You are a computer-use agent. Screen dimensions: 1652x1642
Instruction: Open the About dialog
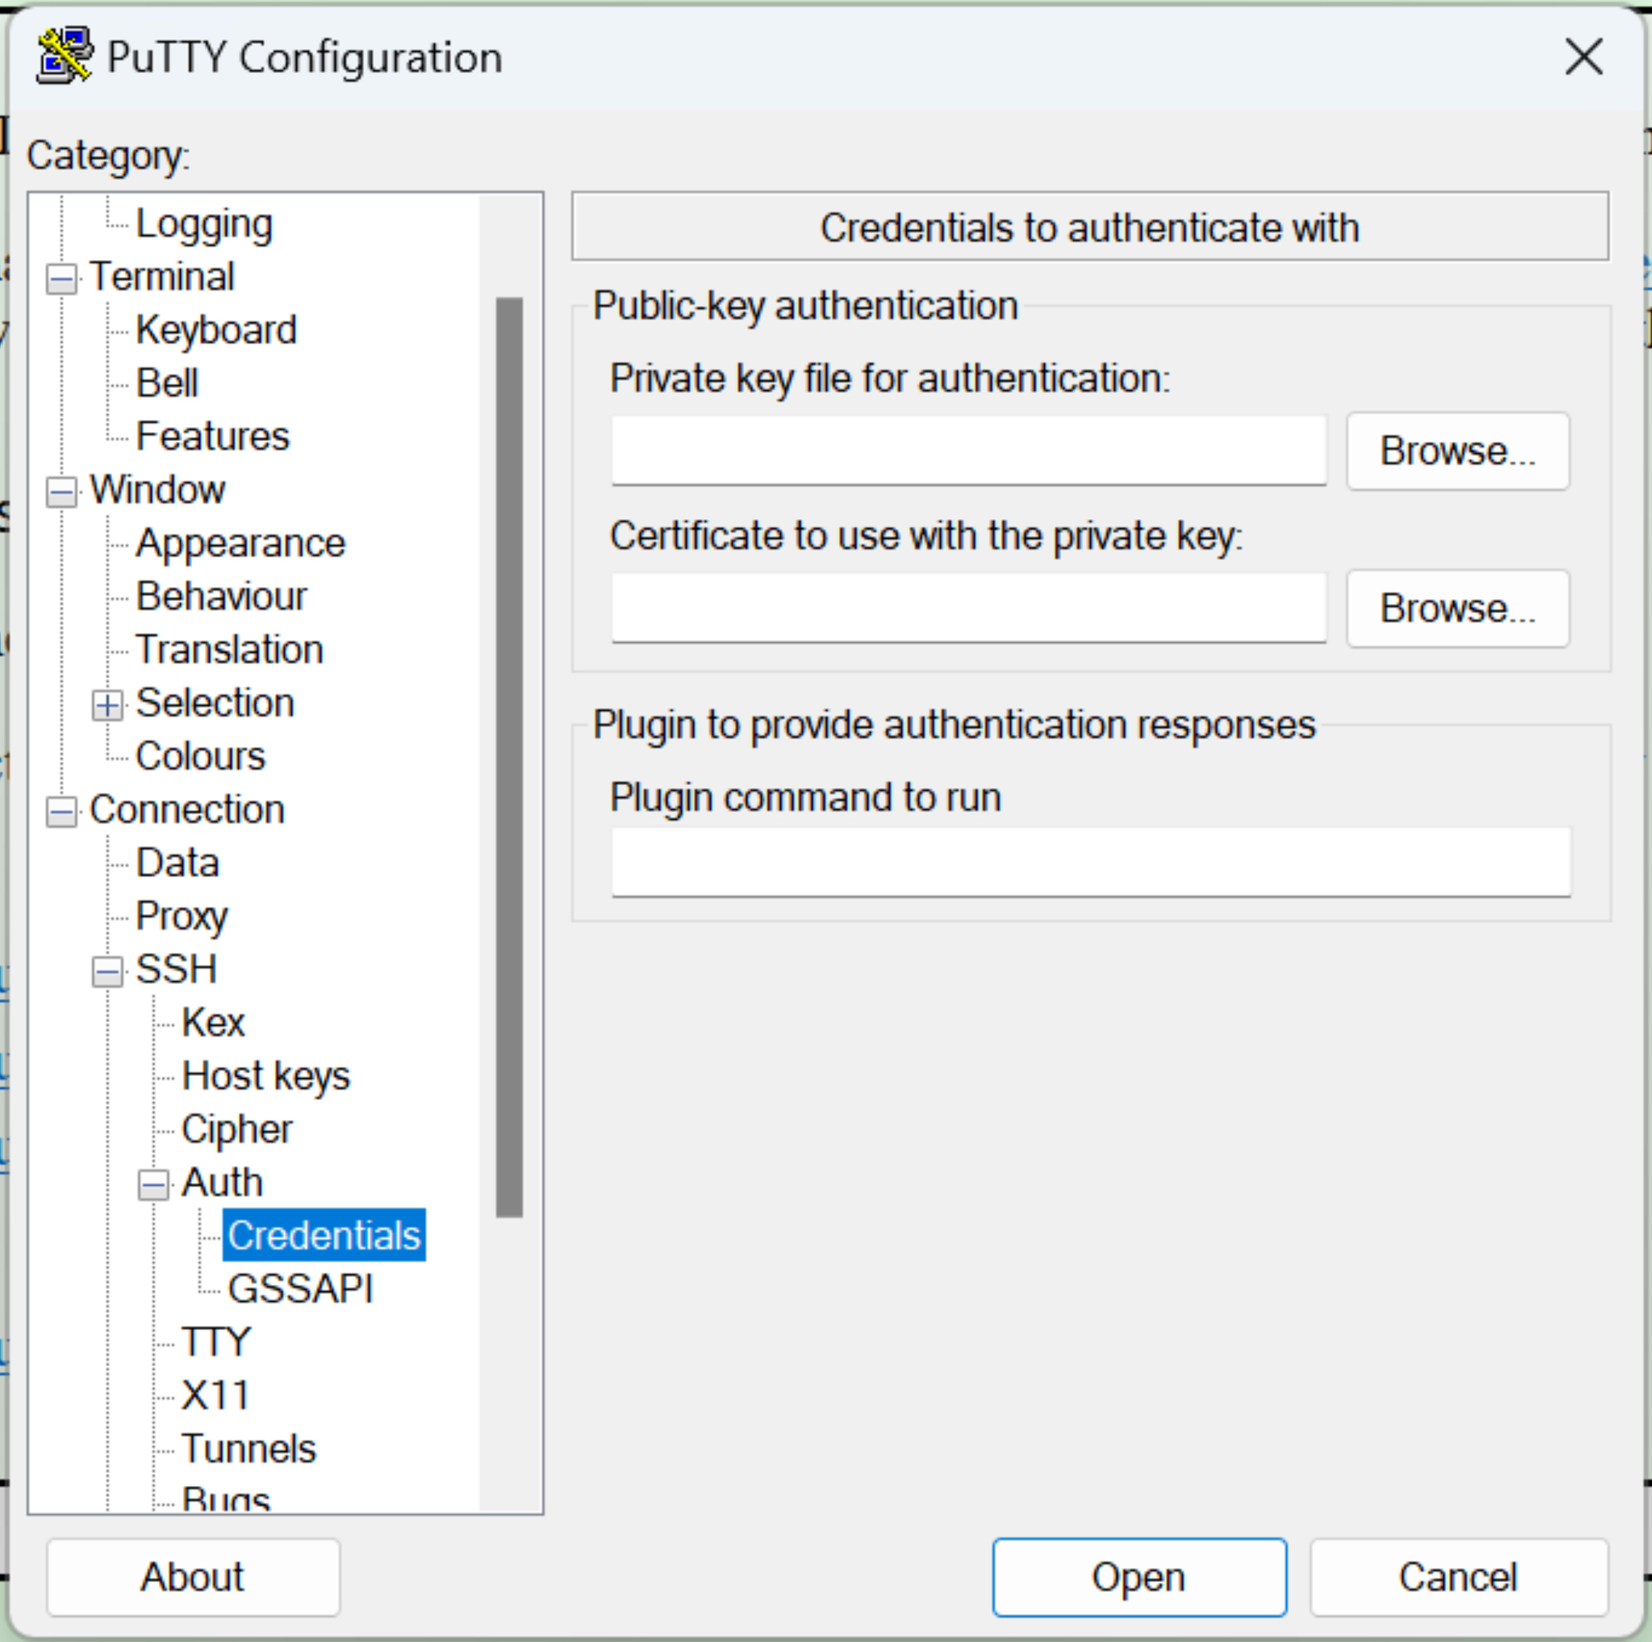[191, 1576]
